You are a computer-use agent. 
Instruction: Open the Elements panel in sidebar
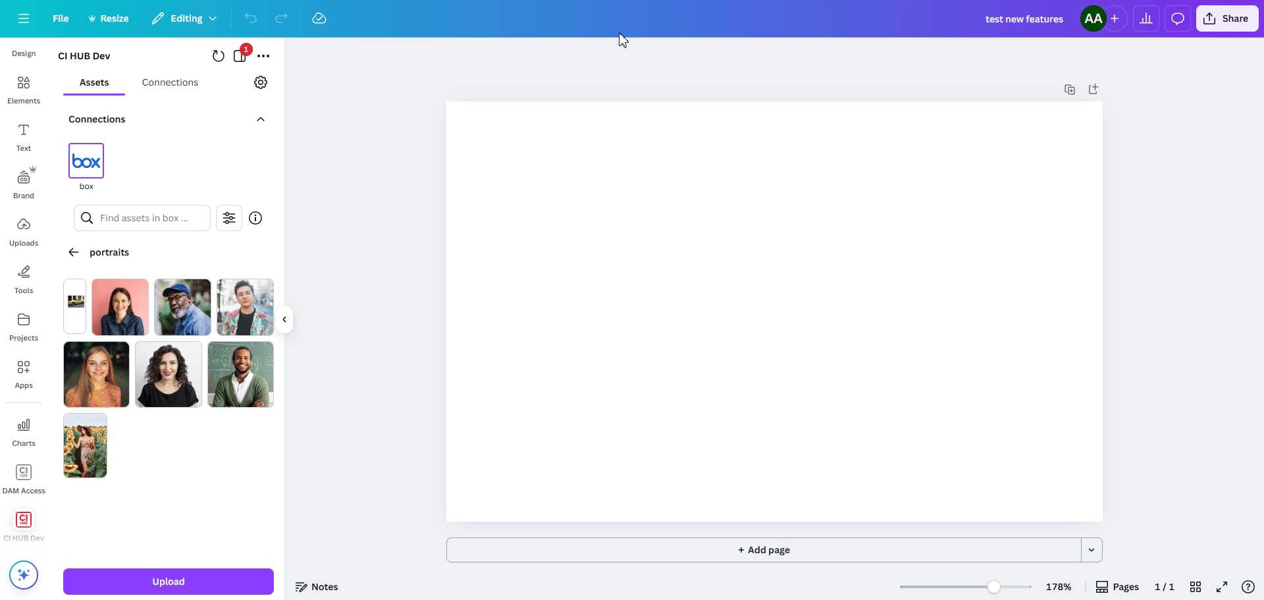point(24,90)
